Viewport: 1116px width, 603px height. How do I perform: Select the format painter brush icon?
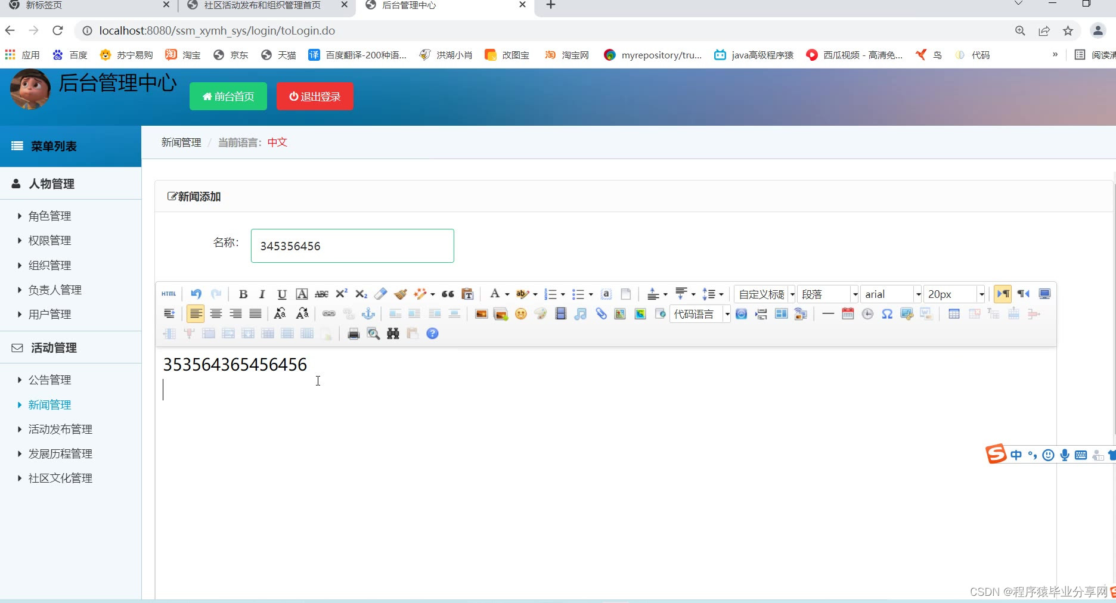tap(401, 294)
